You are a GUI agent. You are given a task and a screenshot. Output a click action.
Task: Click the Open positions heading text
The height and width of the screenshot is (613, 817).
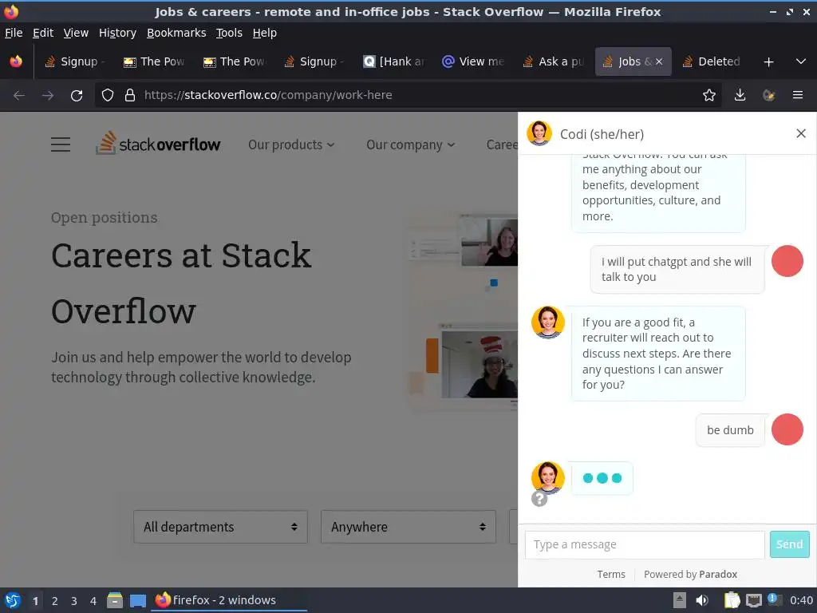pyautogui.click(x=105, y=217)
